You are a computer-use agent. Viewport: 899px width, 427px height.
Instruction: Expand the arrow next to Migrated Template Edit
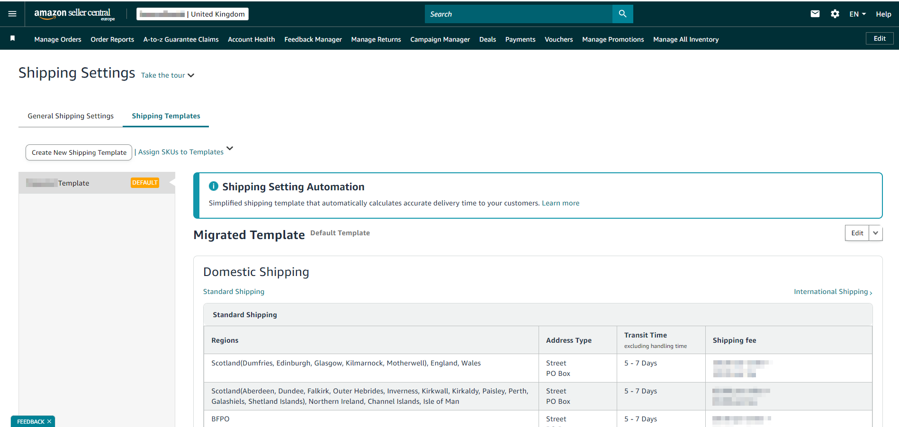coord(875,233)
